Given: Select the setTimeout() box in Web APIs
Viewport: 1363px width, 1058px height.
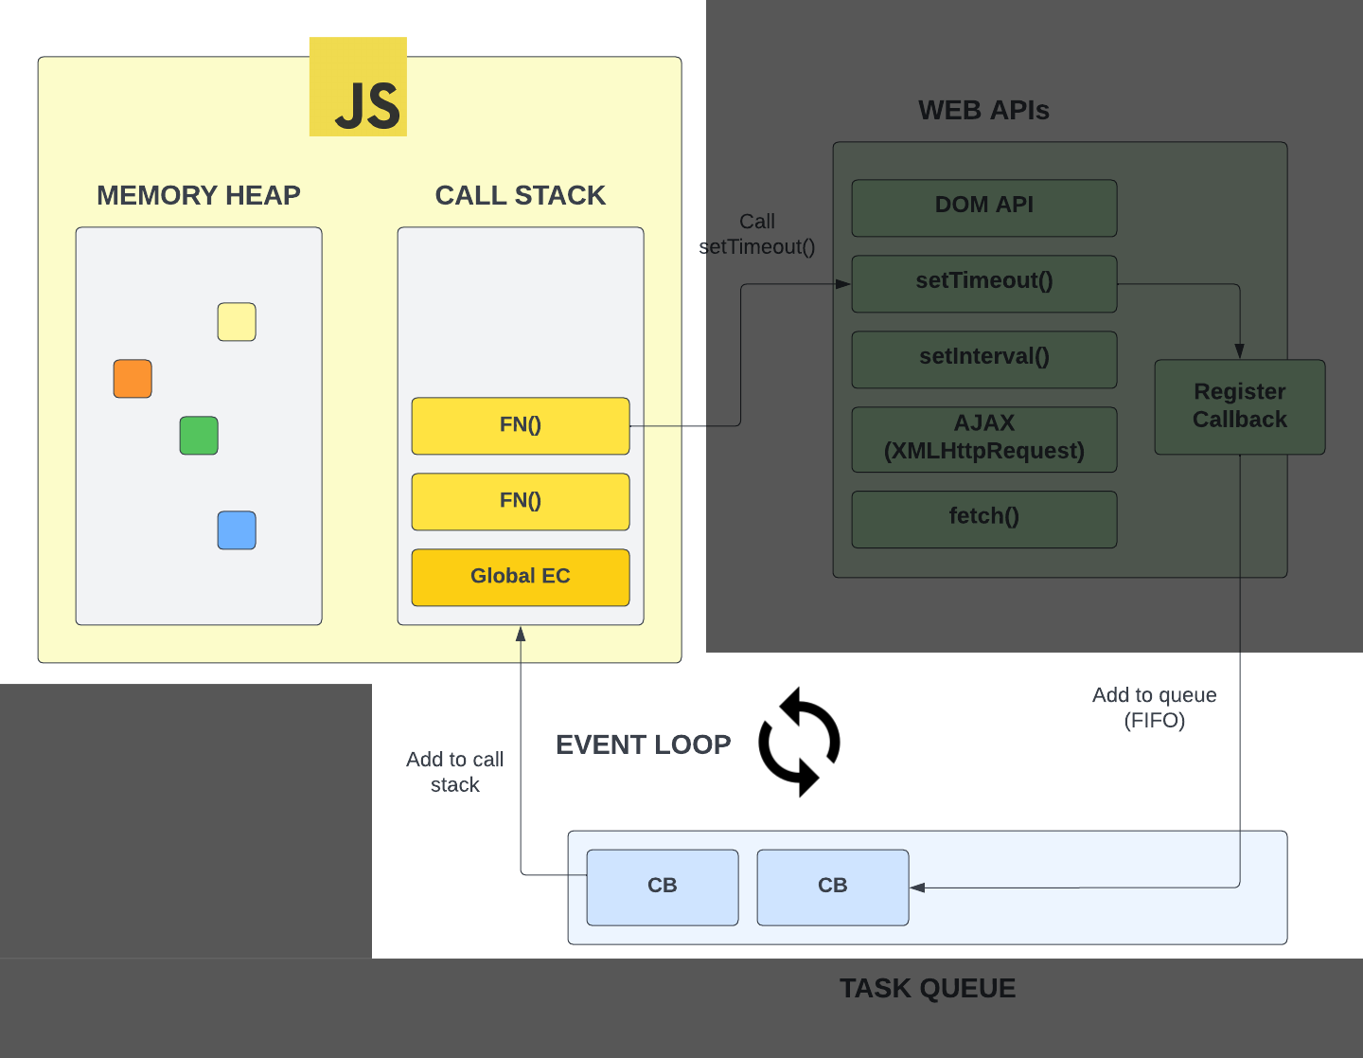Looking at the screenshot, I should [983, 282].
